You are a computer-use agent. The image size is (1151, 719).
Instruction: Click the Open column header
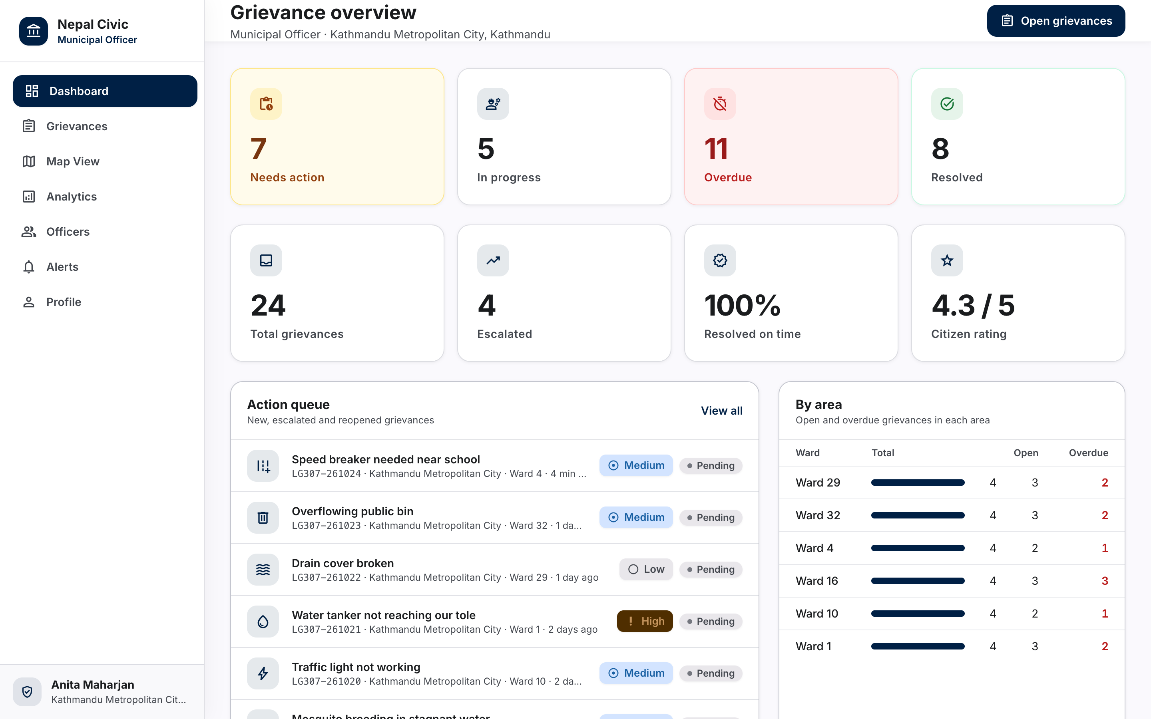point(1026,453)
